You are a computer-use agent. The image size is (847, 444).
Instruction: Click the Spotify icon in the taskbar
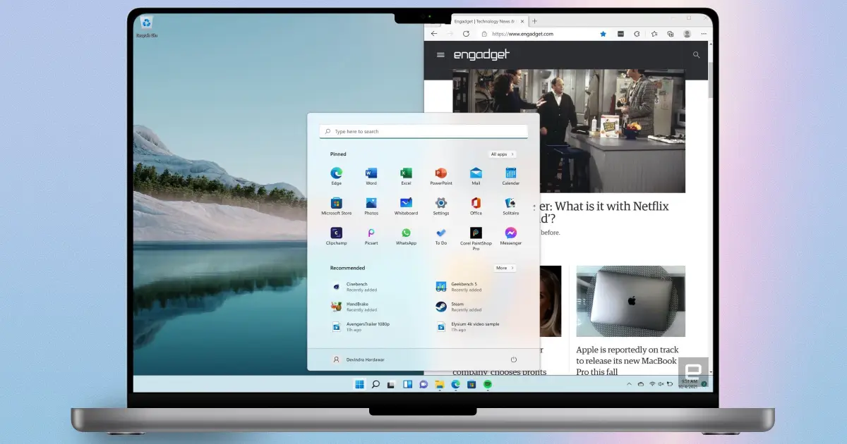click(x=488, y=384)
